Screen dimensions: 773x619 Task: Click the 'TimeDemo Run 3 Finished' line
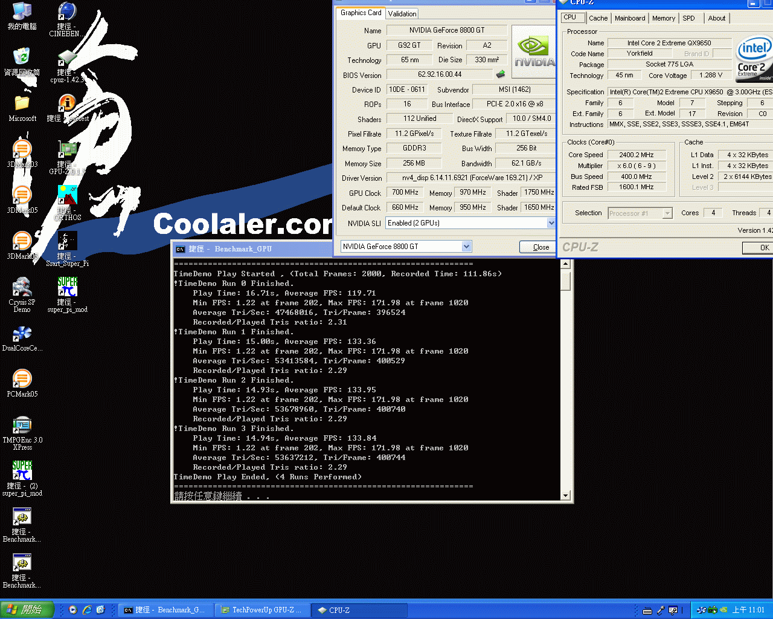point(234,429)
